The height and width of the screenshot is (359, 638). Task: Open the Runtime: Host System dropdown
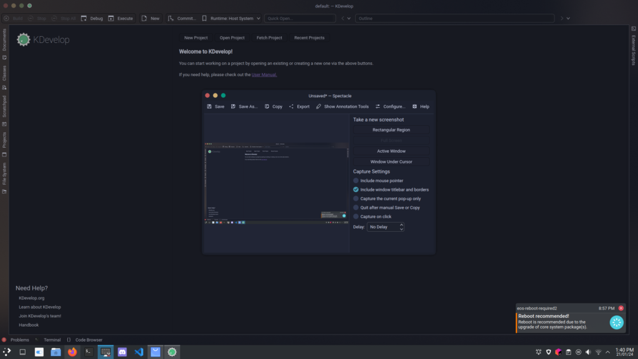click(x=231, y=18)
